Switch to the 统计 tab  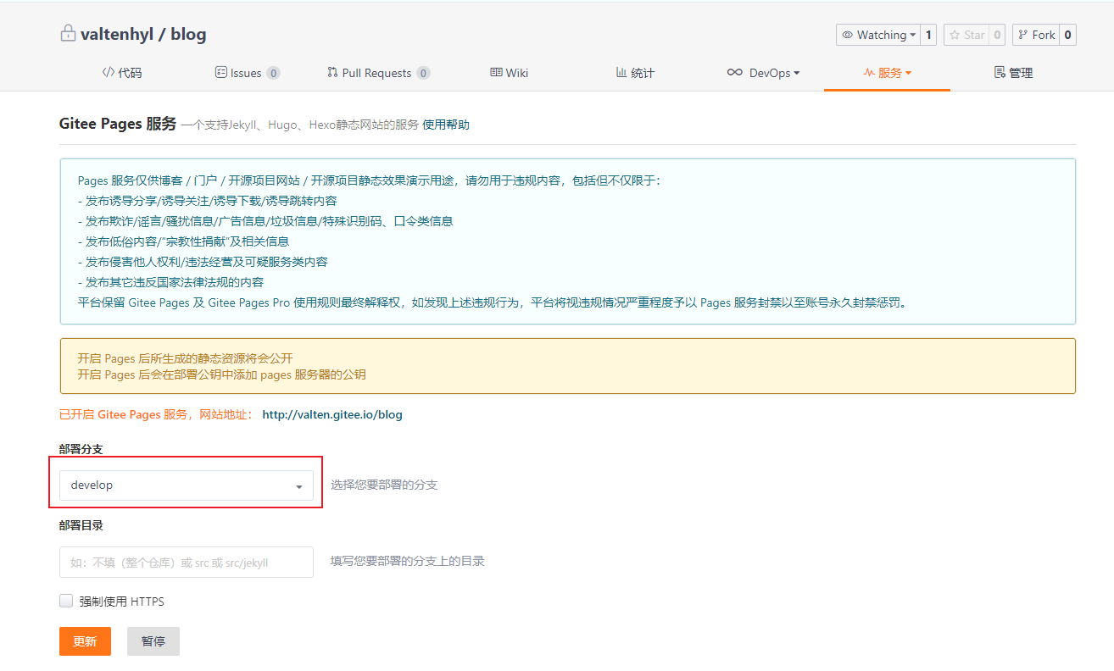pos(635,73)
